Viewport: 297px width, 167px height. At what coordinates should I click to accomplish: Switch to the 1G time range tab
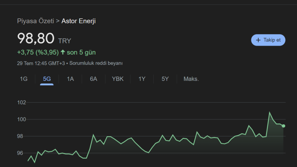[24, 79]
